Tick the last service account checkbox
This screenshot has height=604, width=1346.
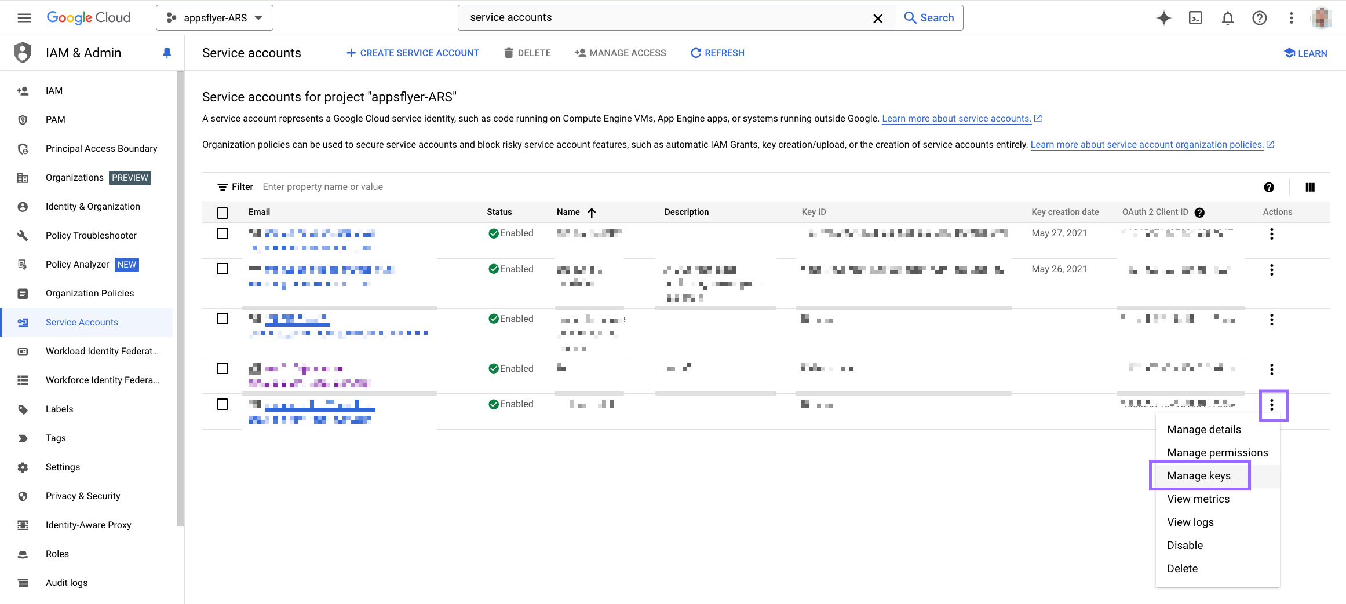[222, 404]
